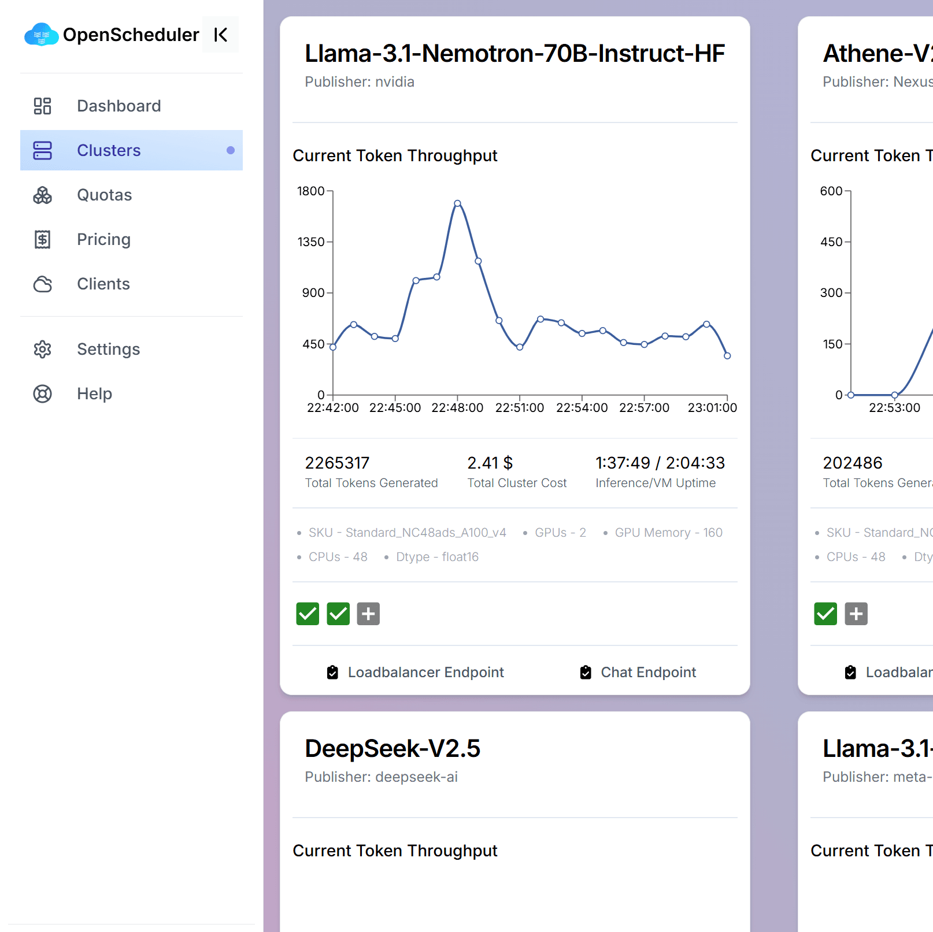Go to the Pricing page
This screenshot has width=933, height=932.
[104, 239]
